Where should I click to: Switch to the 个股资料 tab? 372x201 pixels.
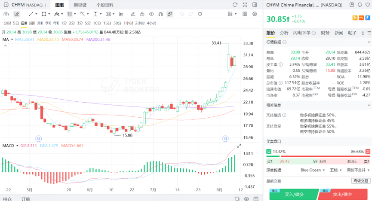click(105, 5)
